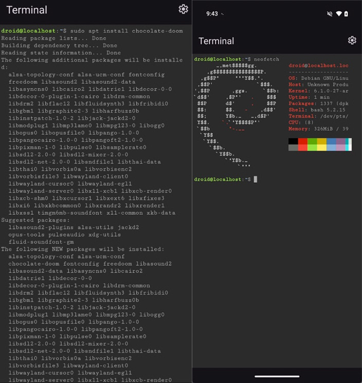
Task: Click 'libxi6 libxkbcommon0 libxrandr2 libxrender1' line
Action: [x=86, y=206]
